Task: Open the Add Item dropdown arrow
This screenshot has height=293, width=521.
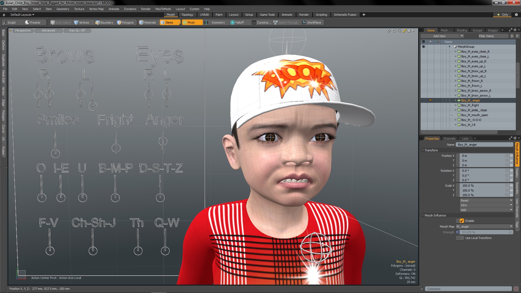Action: [462, 36]
